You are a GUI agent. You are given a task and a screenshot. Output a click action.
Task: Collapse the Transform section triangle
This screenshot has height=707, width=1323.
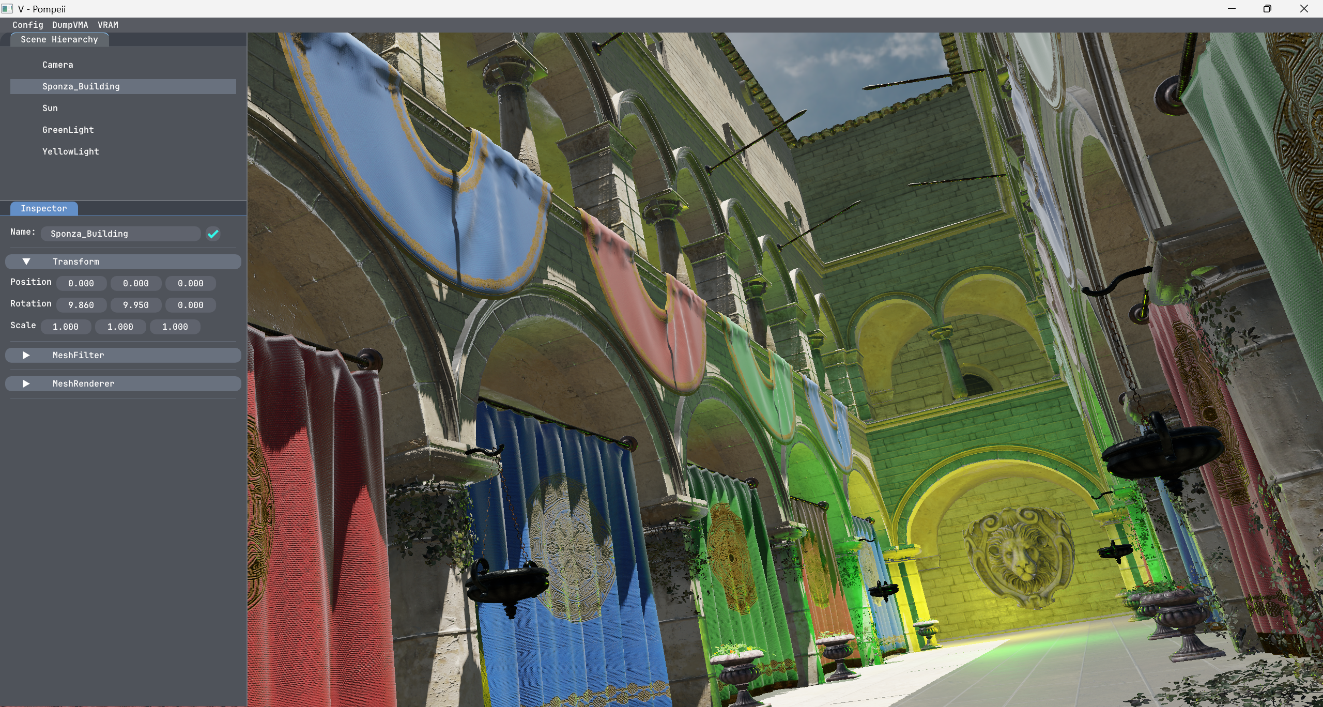(26, 262)
